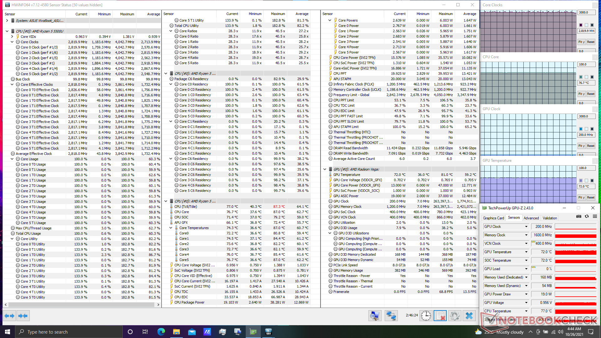Open File Explorer from the taskbar
Screen dimensions: 601x338
[177, 332]
